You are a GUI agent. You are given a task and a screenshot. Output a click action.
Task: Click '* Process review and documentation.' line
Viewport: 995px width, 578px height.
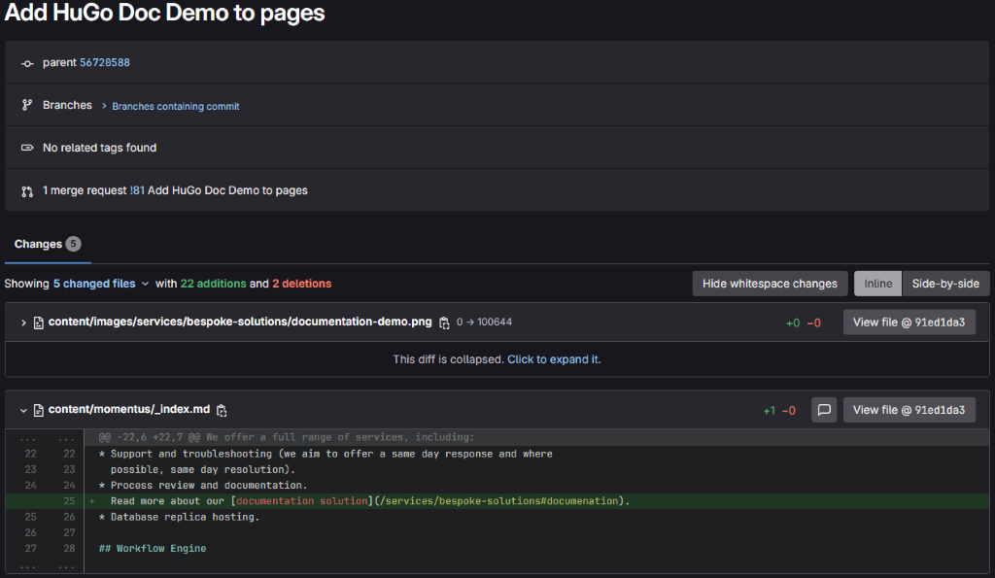[203, 486]
